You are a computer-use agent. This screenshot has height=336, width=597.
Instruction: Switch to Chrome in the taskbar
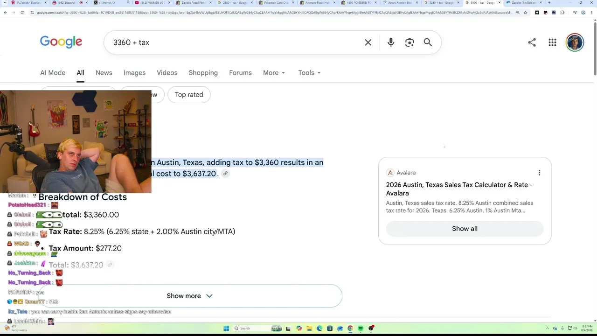350,329
